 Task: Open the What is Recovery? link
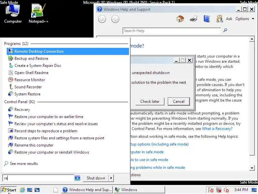(217, 129)
